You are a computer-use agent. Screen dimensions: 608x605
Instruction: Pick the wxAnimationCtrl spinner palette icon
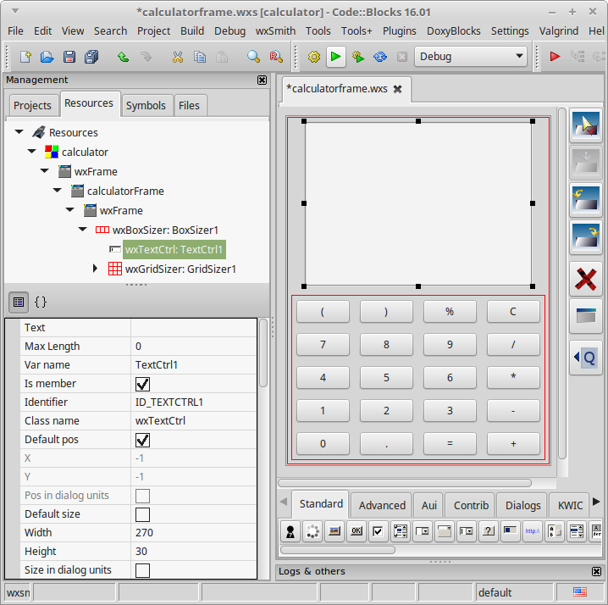pyautogui.click(x=312, y=531)
